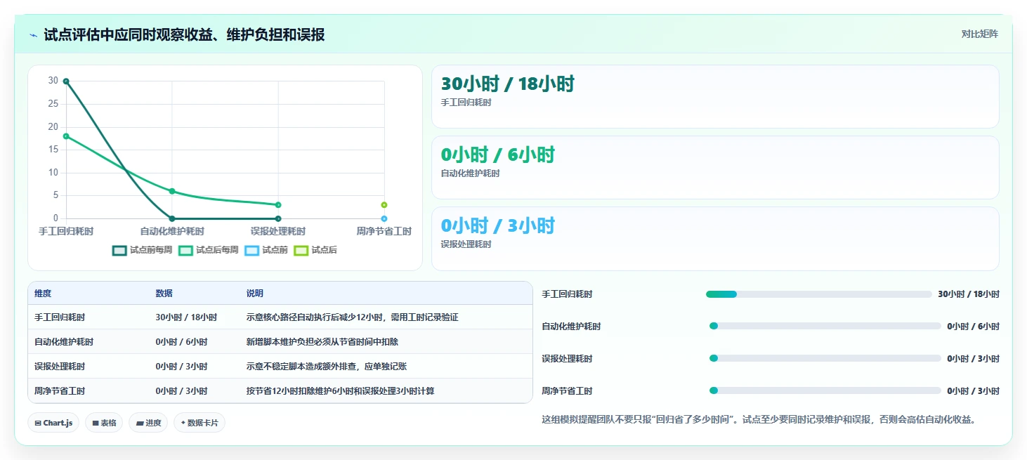This screenshot has width=1027, height=460.
Task: Click the 说明 column header
Action: point(255,294)
